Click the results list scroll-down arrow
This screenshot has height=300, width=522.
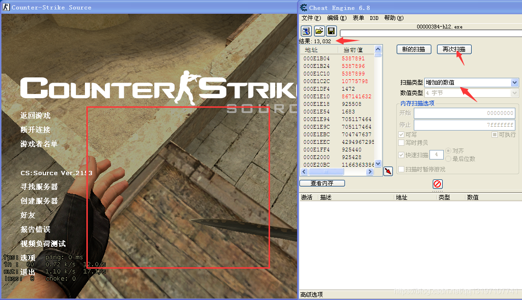[x=378, y=163]
